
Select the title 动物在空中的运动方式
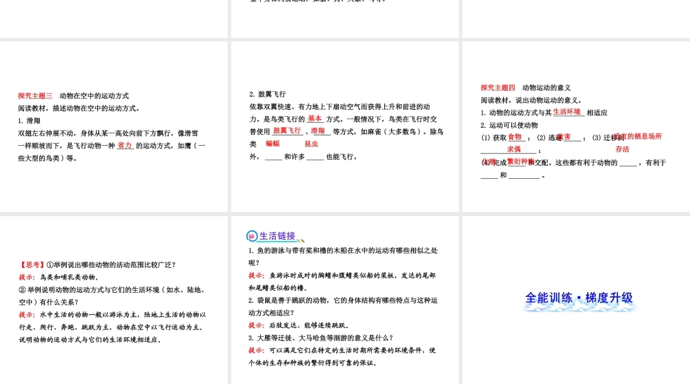[94, 95]
